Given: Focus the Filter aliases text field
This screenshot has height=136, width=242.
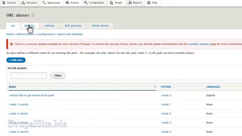Looking at the screenshot, I should (x=28, y=76).
